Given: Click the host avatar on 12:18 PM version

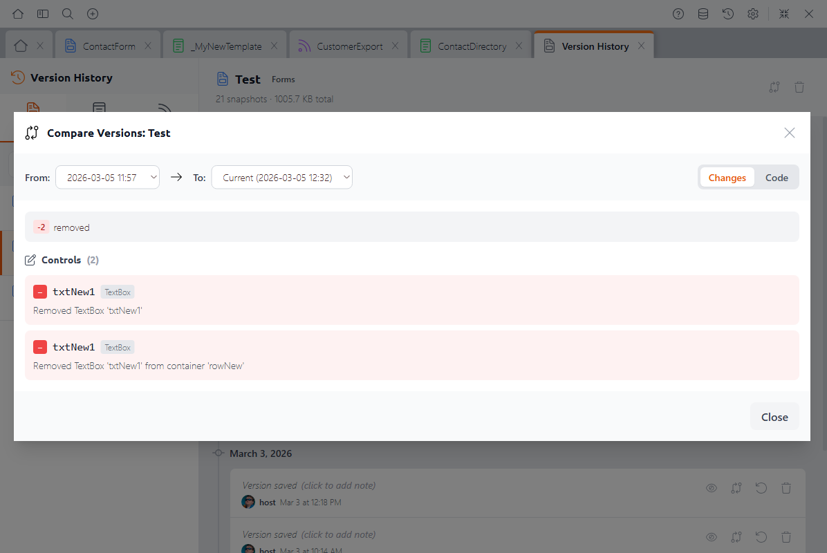Looking at the screenshot, I should coord(248,502).
